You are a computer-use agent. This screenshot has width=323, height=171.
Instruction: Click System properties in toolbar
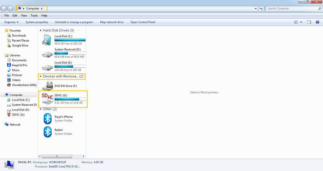pos(37,22)
